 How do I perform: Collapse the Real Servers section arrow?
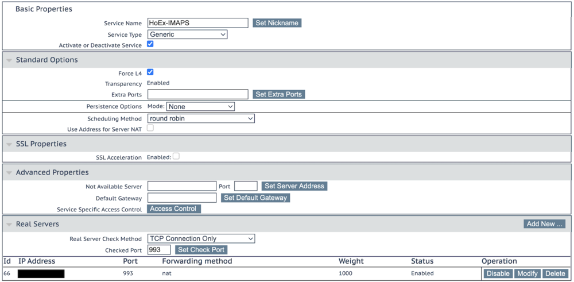9,225
